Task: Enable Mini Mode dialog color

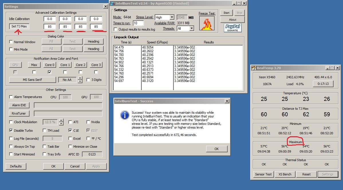Action: [11, 49]
